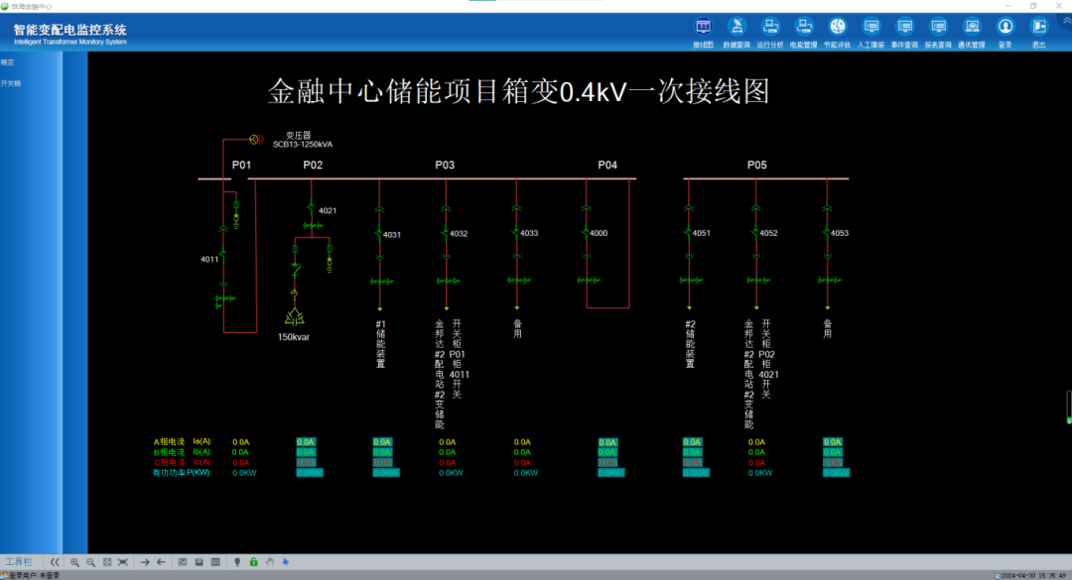Click breaker 4031 switch symbol
Screen dimensions: 1072x580
379,234
